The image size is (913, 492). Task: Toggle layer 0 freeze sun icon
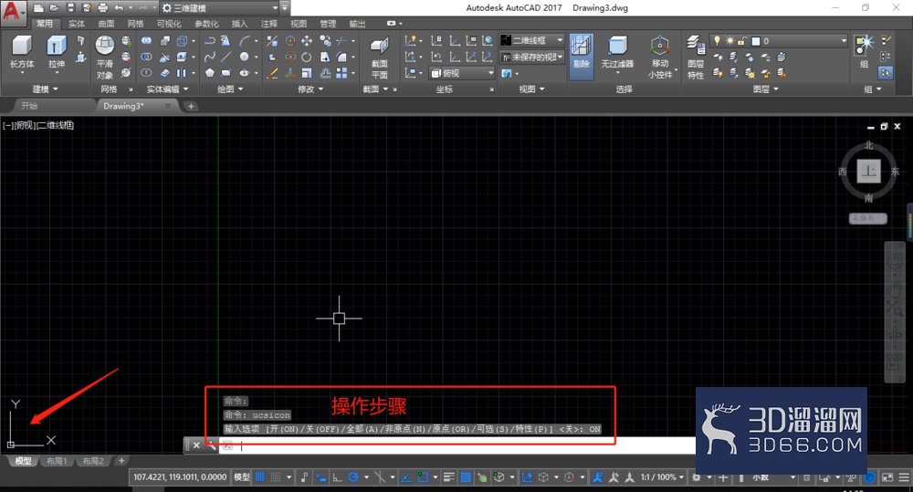(729, 41)
